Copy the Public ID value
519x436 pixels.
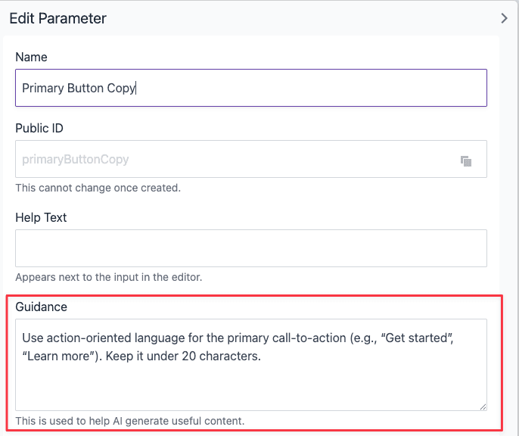tap(466, 160)
